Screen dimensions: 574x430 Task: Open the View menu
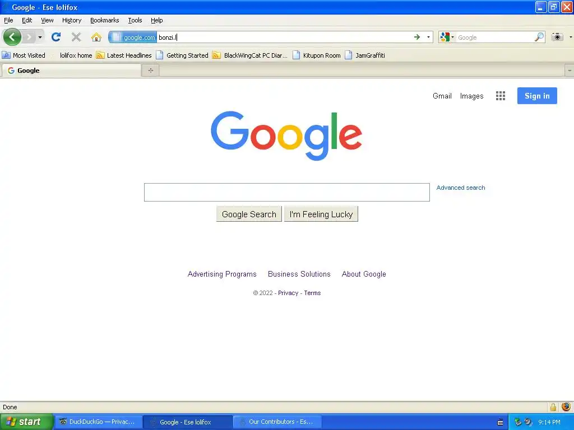click(x=47, y=20)
